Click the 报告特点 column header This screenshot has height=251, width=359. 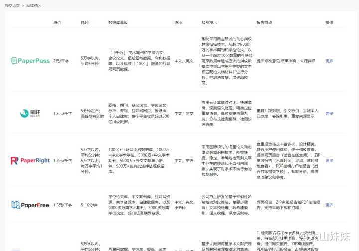click(264, 22)
